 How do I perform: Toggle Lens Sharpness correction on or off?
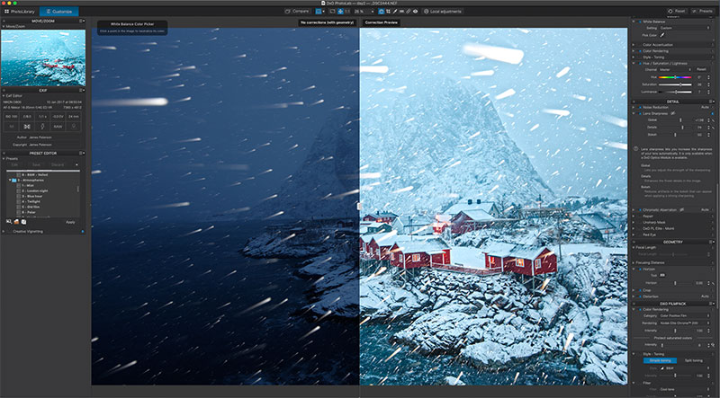639,113
